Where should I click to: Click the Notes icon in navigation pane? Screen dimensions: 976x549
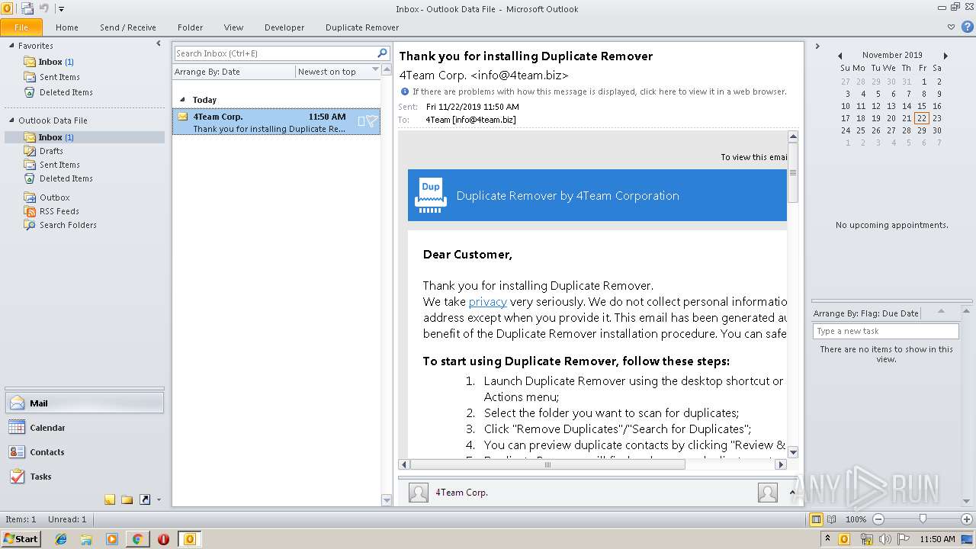(110, 499)
